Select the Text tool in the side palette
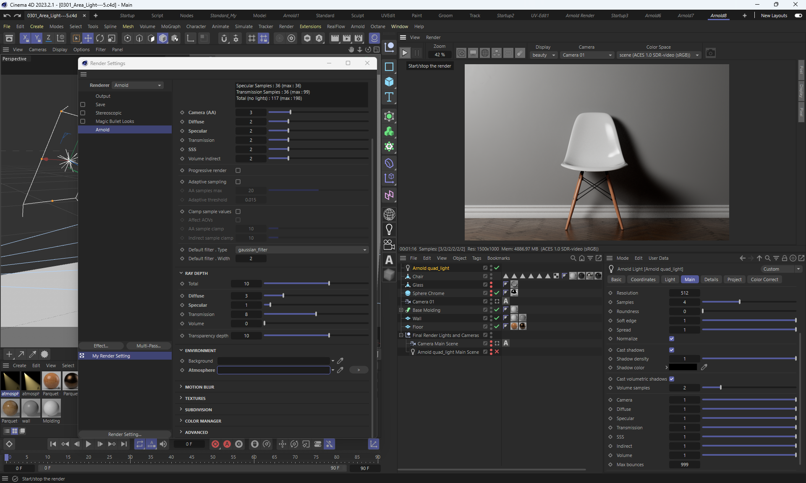 click(389, 97)
